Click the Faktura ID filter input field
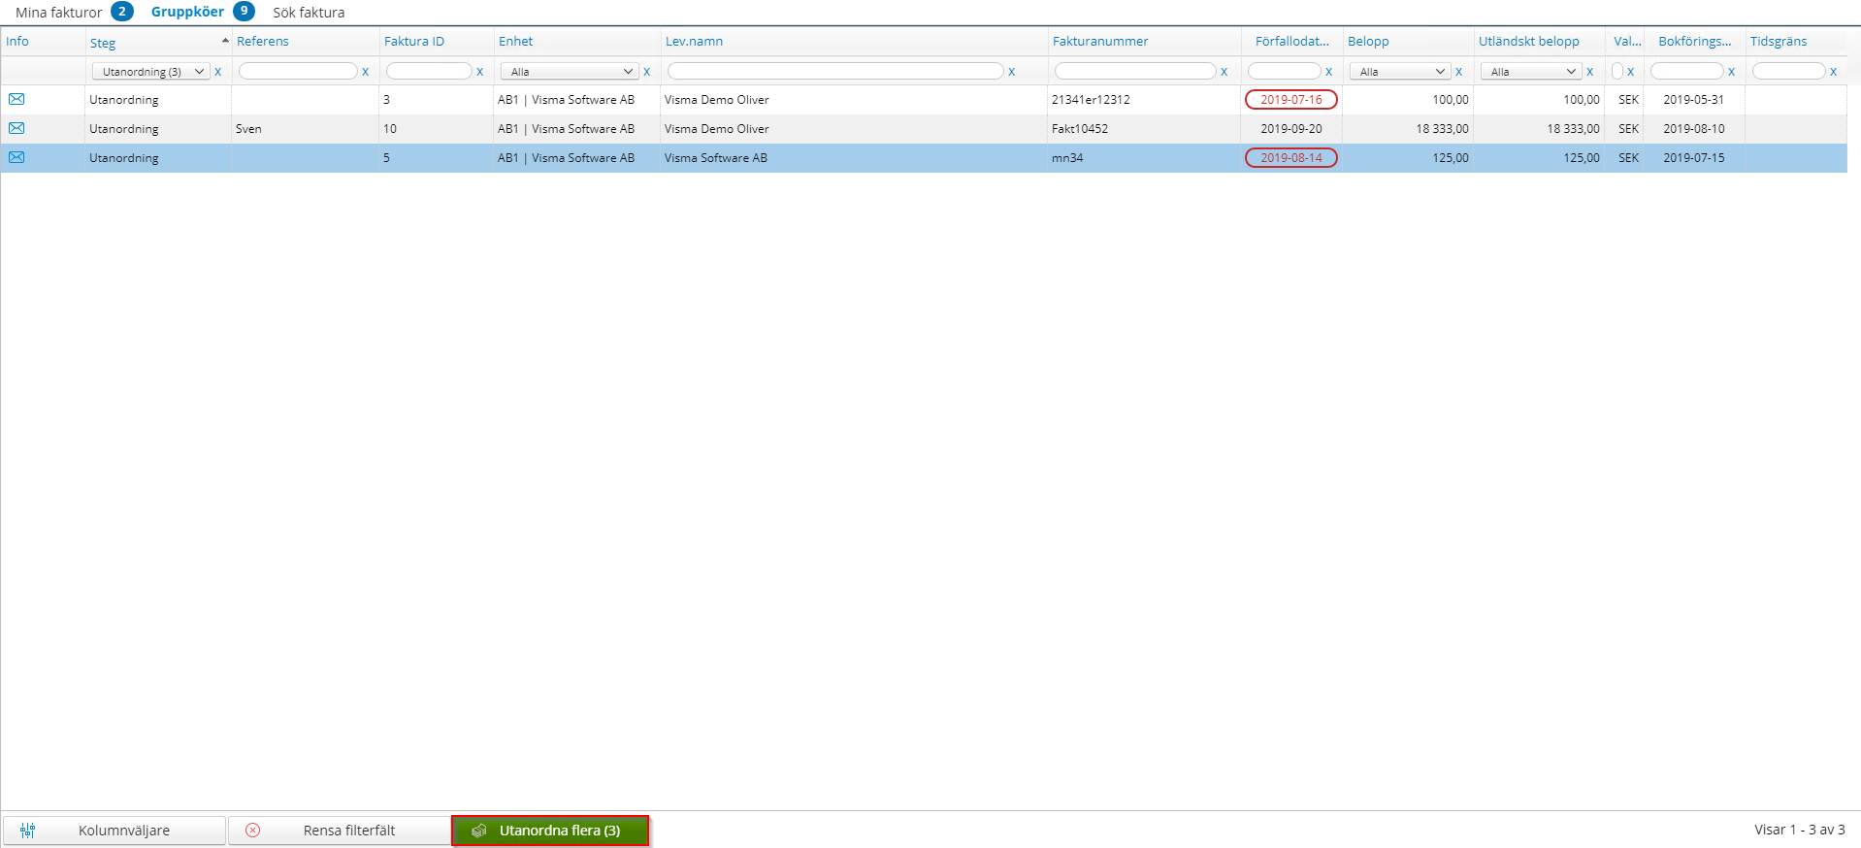The width and height of the screenshot is (1861, 848). click(x=429, y=71)
